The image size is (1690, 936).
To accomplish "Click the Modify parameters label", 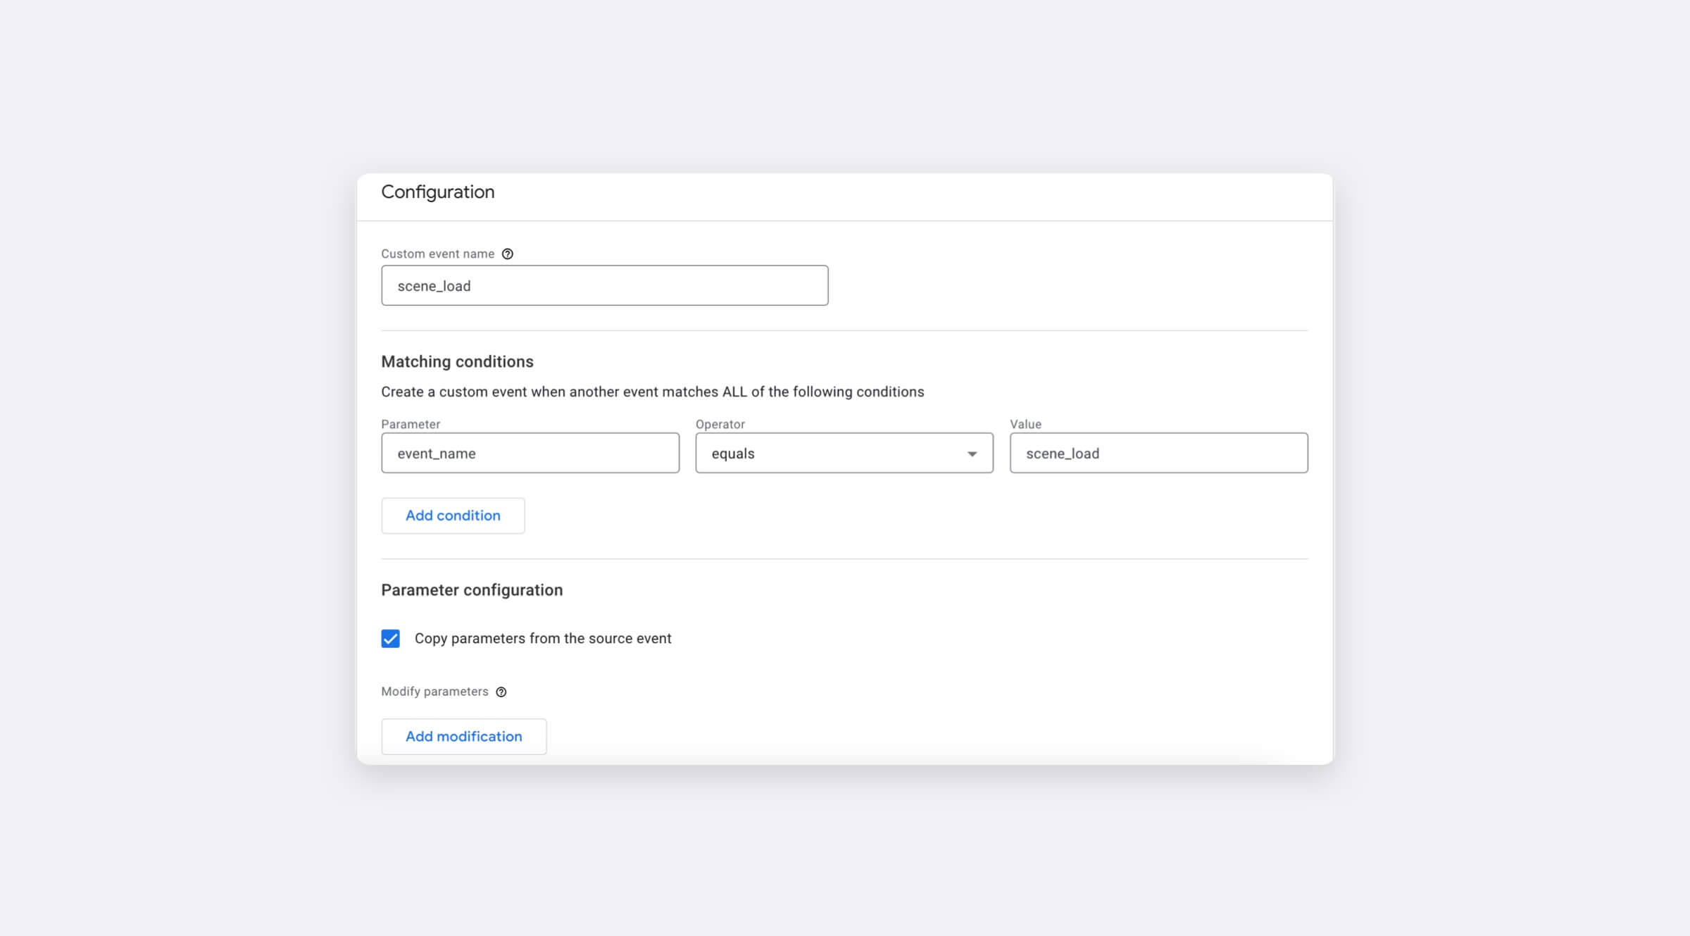I will 434,692.
